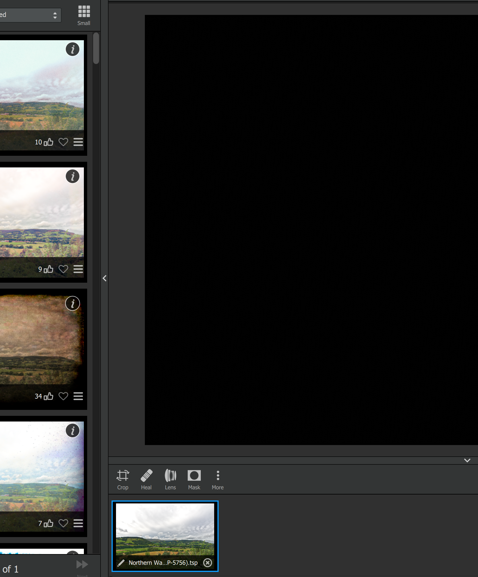This screenshot has width=478, height=577.
Task: Select the Northern Wales thumbnail
Action: point(165,531)
